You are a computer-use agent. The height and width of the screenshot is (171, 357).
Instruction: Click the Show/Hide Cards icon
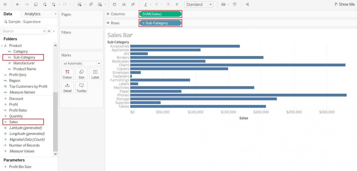point(223,4)
